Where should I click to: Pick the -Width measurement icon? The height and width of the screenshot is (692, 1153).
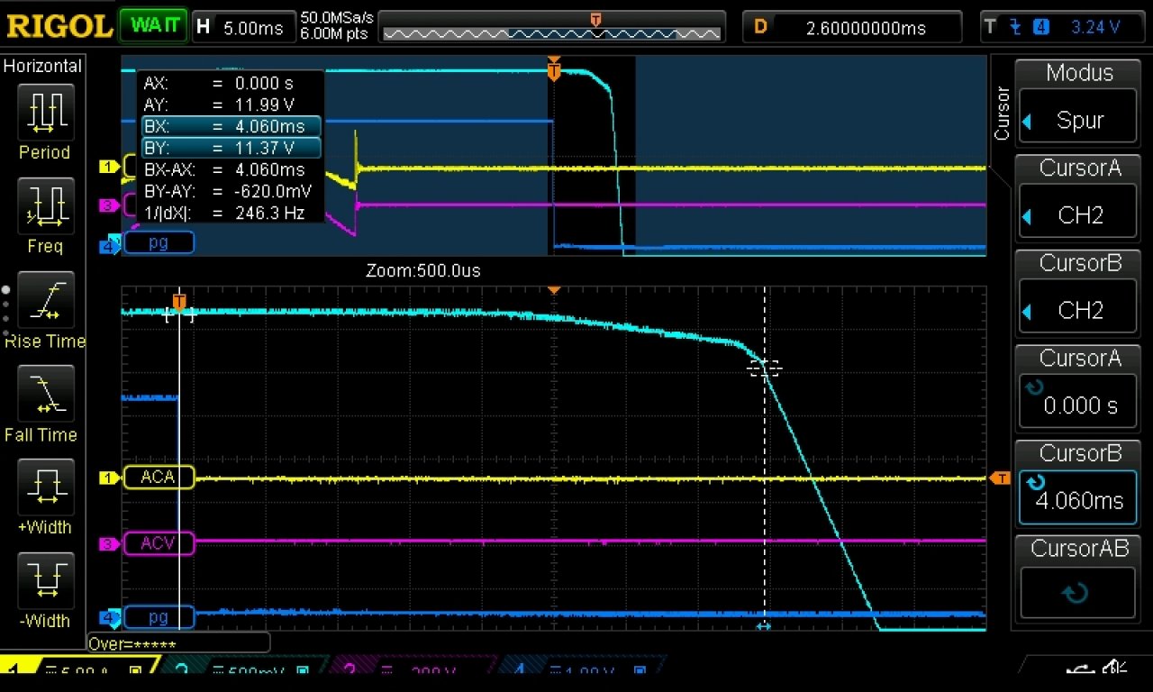point(45,579)
